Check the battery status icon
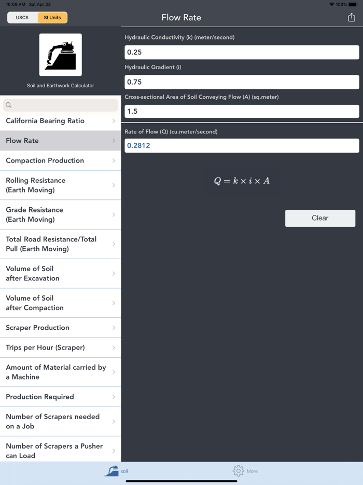Image resolution: width=363 pixels, height=485 pixels. point(353,4)
